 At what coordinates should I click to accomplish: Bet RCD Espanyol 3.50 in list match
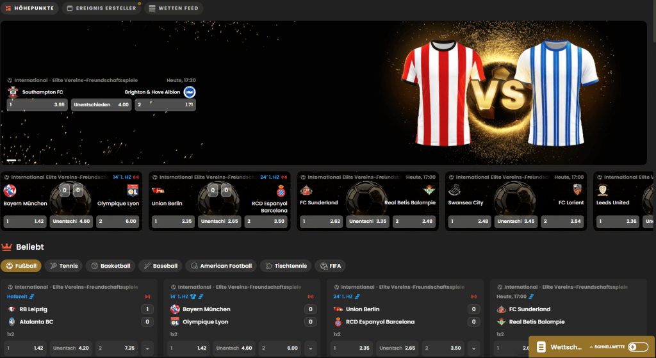[443, 348]
